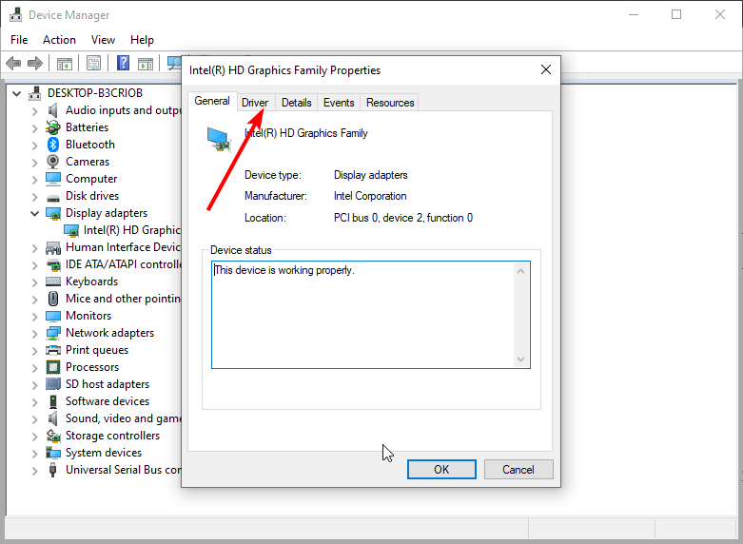Switch to the Events tab
743x544 pixels.
pos(339,103)
